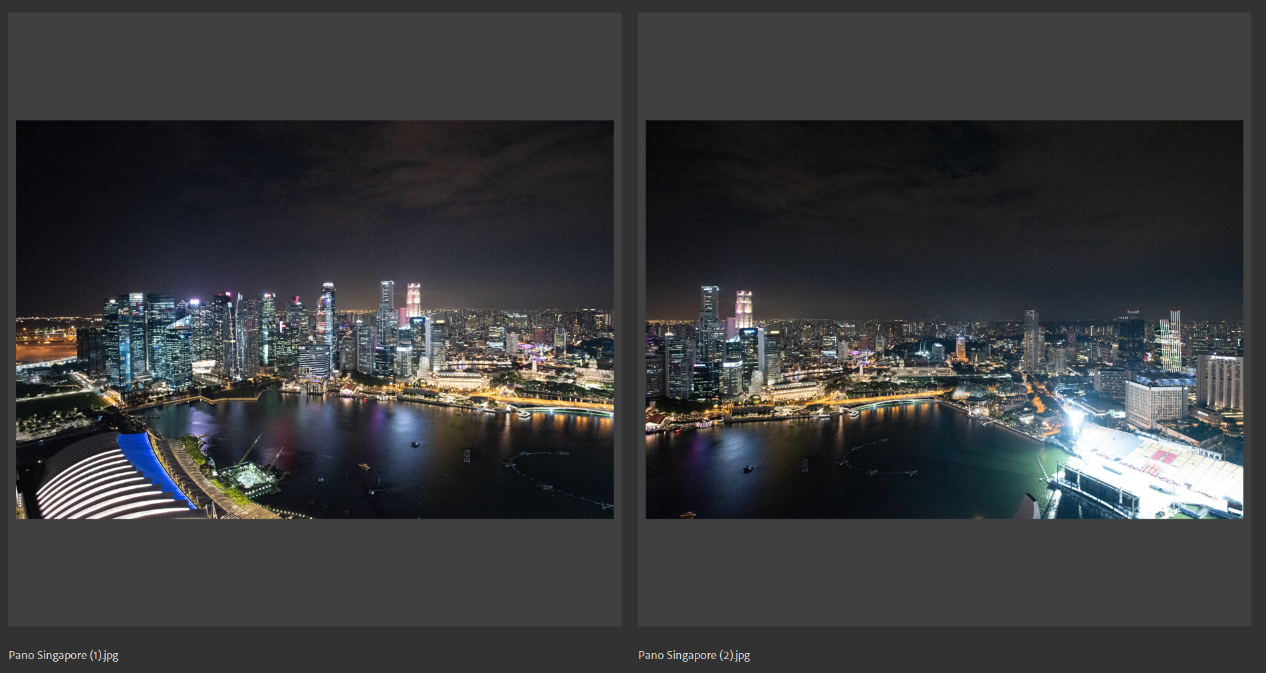Click the filename Pano Singapore (2).jpg
The image size is (1266, 673).
click(694, 655)
